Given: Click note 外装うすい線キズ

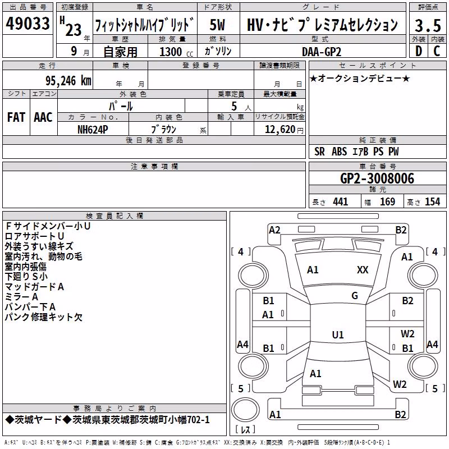Looking at the screenshot, I should point(39,246).
